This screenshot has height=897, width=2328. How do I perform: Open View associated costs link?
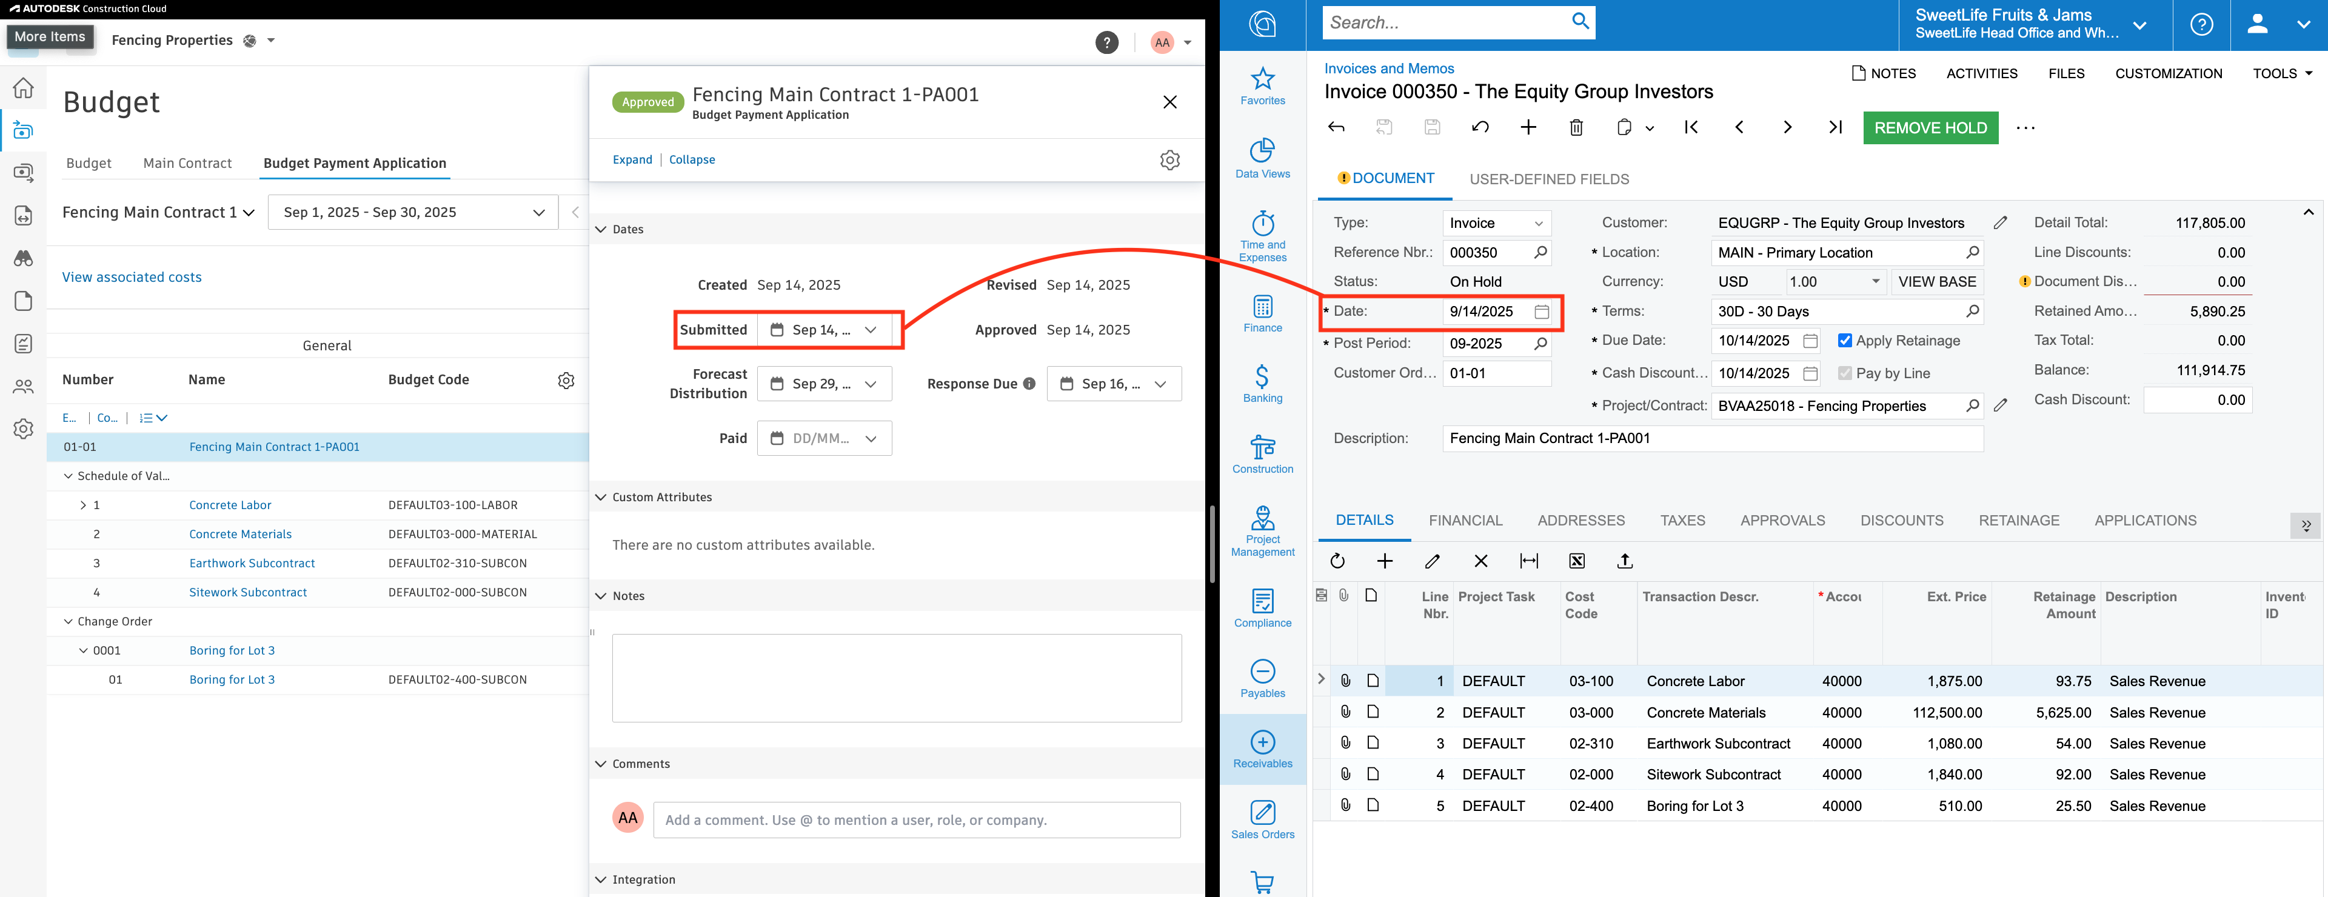[x=132, y=276]
